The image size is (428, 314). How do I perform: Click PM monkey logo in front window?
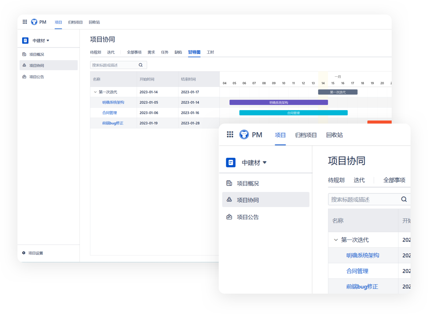(x=244, y=134)
